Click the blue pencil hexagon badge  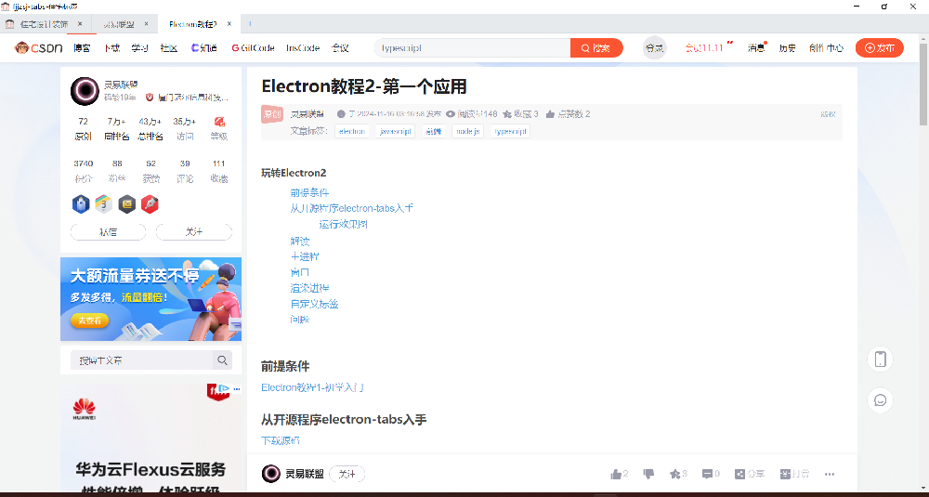[81, 204]
